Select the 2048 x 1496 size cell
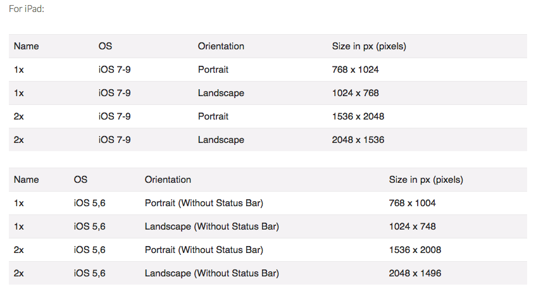This screenshot has width=536, height=296. (414, 273)
